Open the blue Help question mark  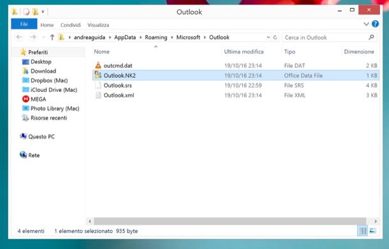[375, 24]
